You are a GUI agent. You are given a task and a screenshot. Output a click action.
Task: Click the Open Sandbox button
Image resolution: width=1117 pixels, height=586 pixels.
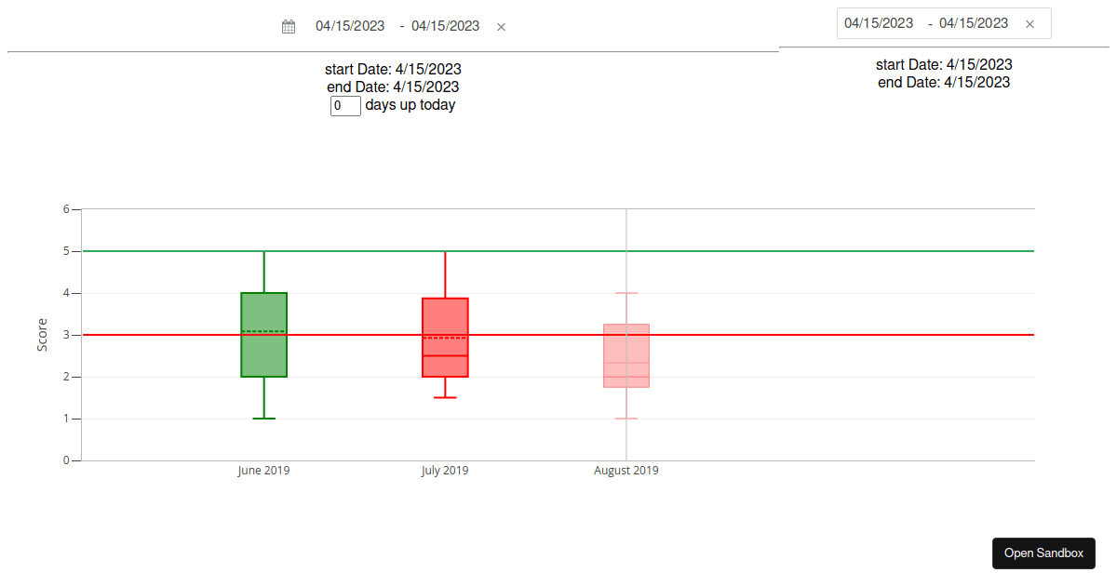(x=1043, y=553)
